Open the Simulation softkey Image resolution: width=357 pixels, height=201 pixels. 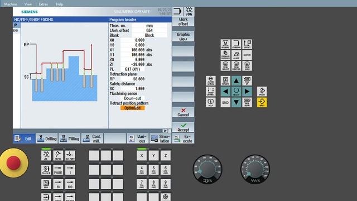pos(160,138)
